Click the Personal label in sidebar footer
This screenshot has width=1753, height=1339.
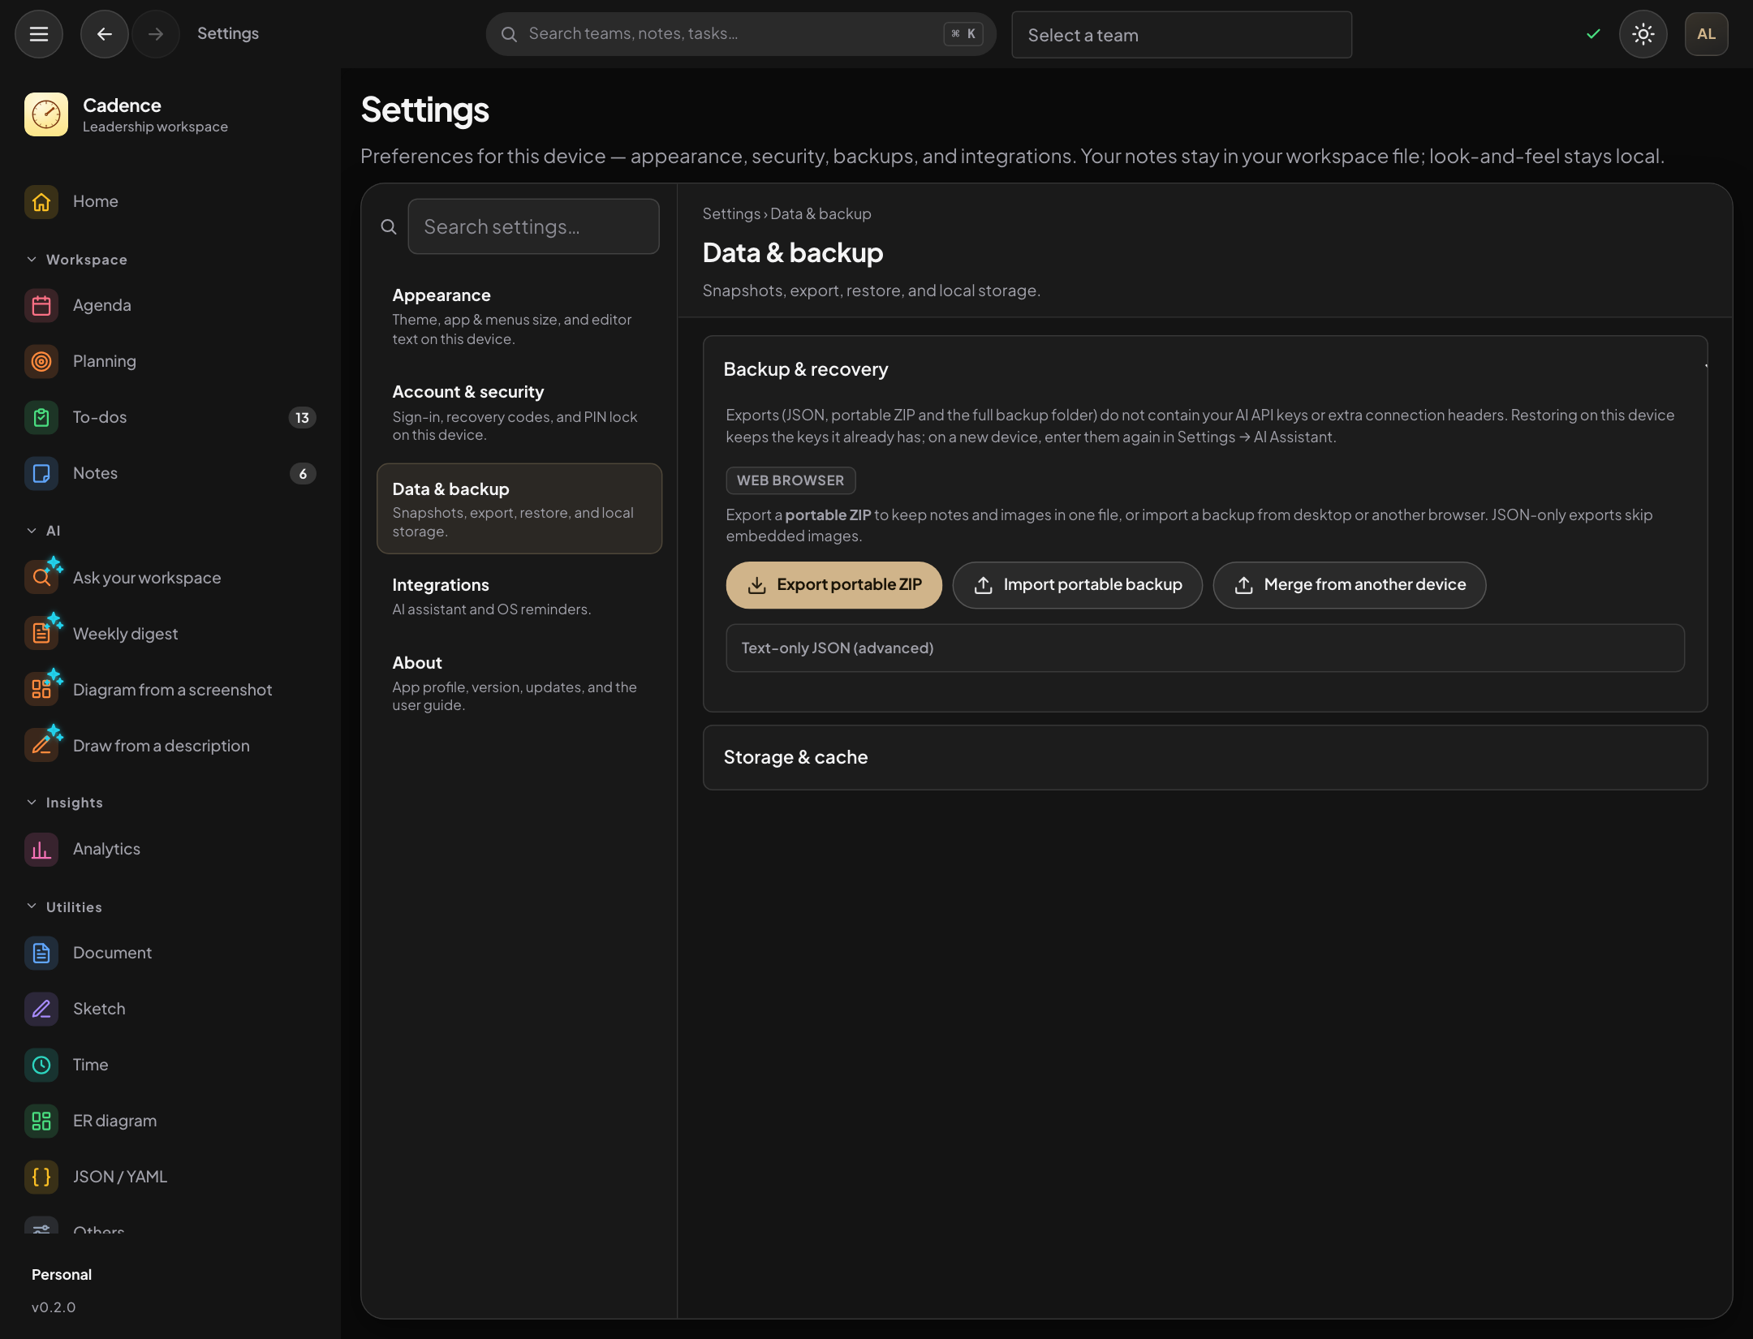[x=62, y=1275]
